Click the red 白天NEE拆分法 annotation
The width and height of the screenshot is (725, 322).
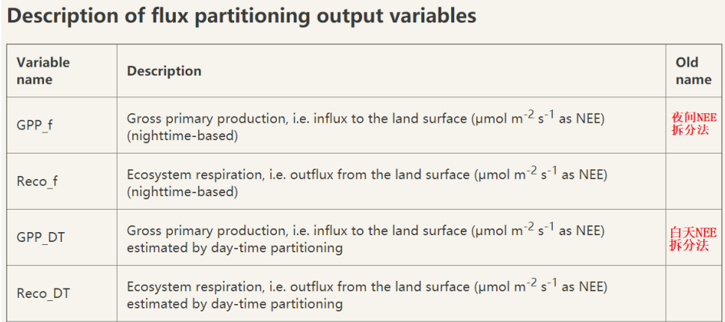click(x=694, y=239)
